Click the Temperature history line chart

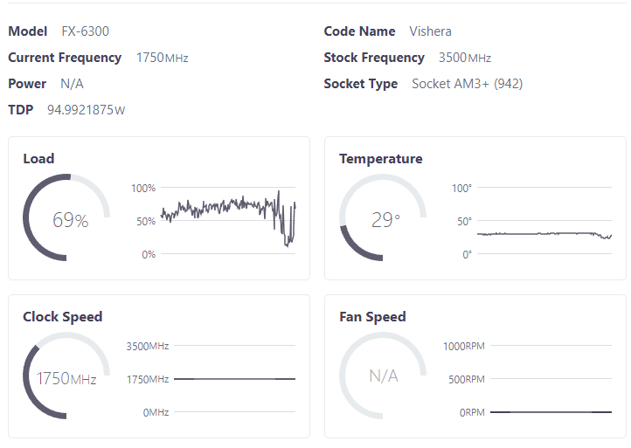(544, 221)
